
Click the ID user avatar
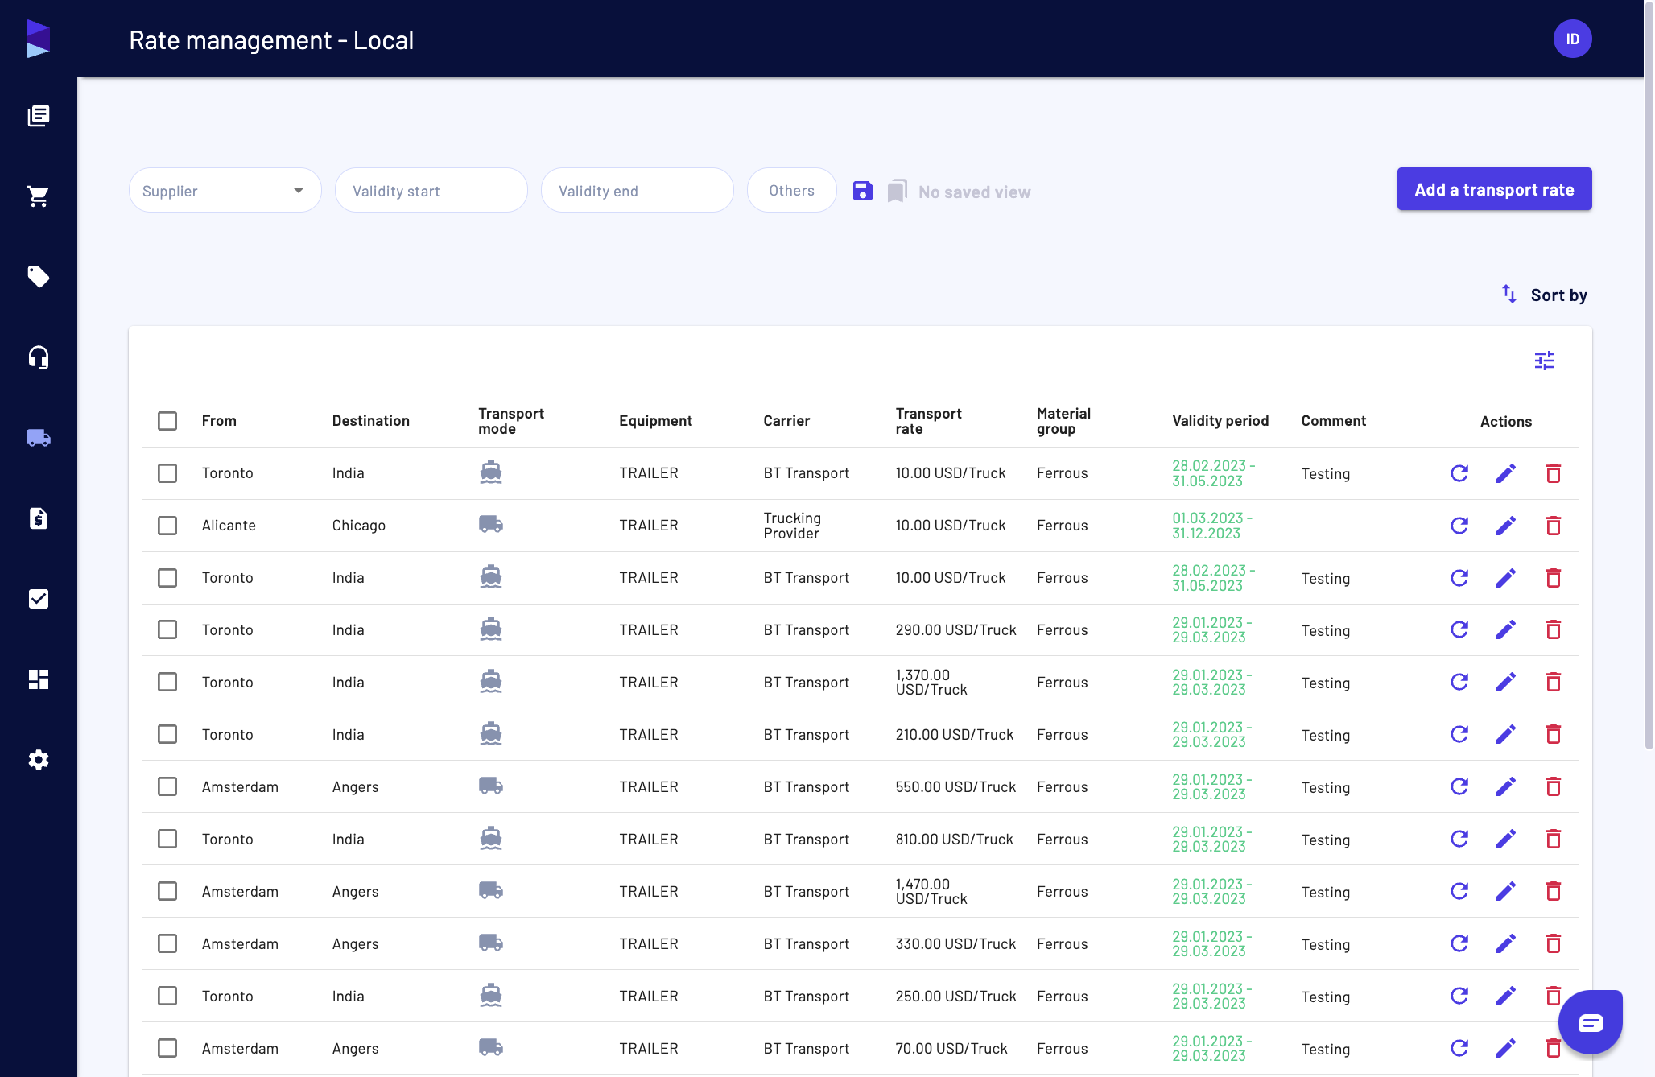1573,39
